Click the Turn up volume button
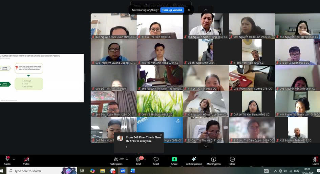This screenshot has width=320, height=174. tap(172, 10)
